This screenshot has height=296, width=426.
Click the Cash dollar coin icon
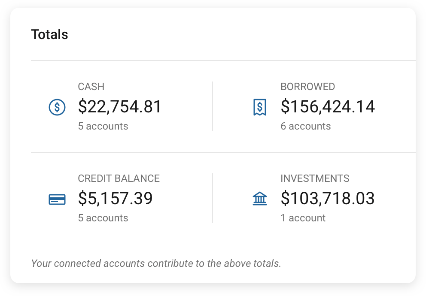tap(57, 107)
